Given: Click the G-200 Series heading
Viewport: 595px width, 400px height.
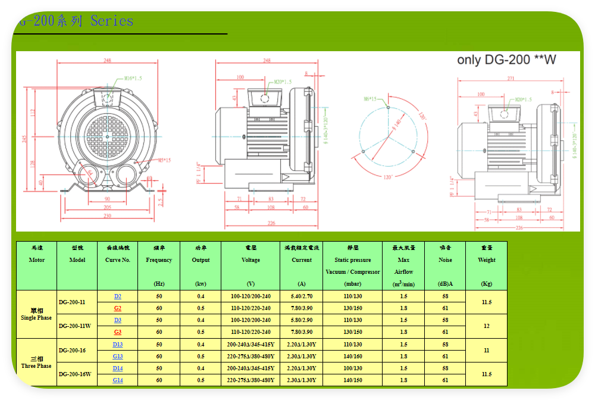Looking at the screenshot, I should (x=76, y=21).
